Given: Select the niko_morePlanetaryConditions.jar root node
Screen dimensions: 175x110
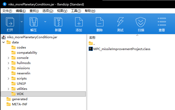Looking at the screenshot, I should 32,37.
